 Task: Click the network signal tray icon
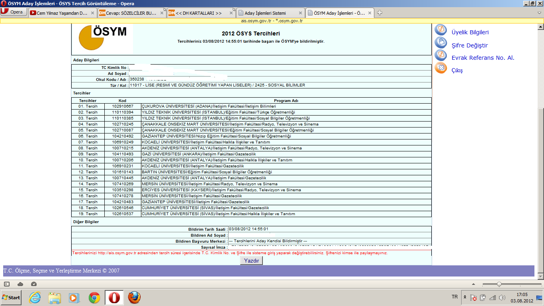493,297
